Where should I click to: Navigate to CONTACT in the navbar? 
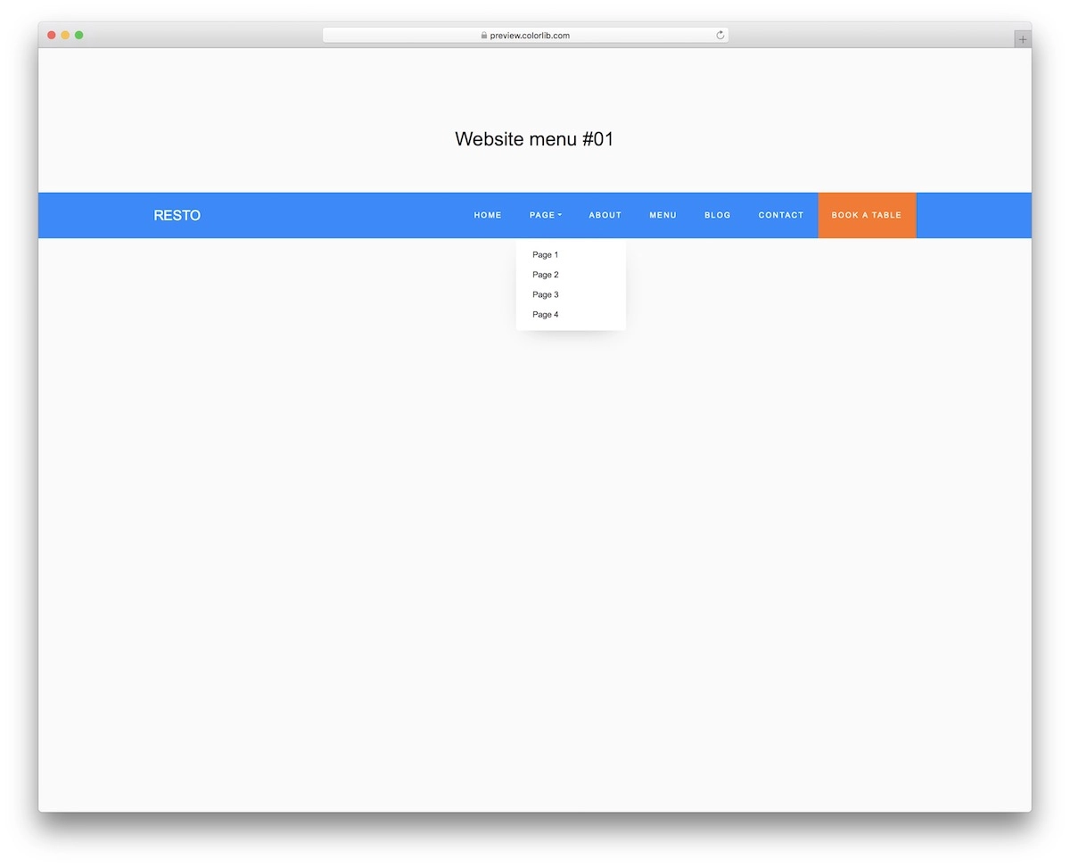[x=781, y=215]
